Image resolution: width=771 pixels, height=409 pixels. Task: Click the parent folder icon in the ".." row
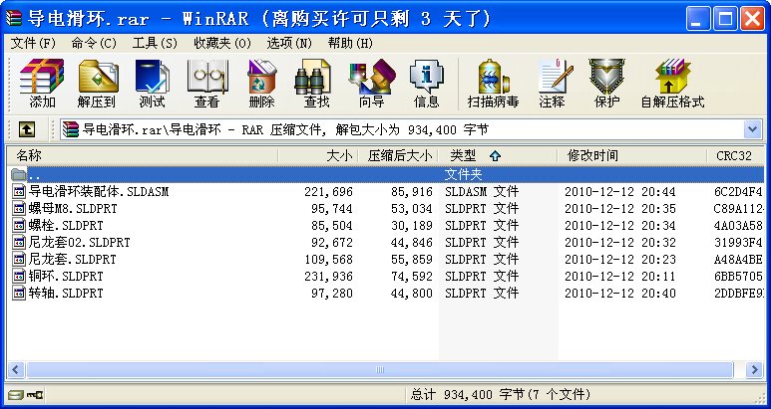[19, 174]
